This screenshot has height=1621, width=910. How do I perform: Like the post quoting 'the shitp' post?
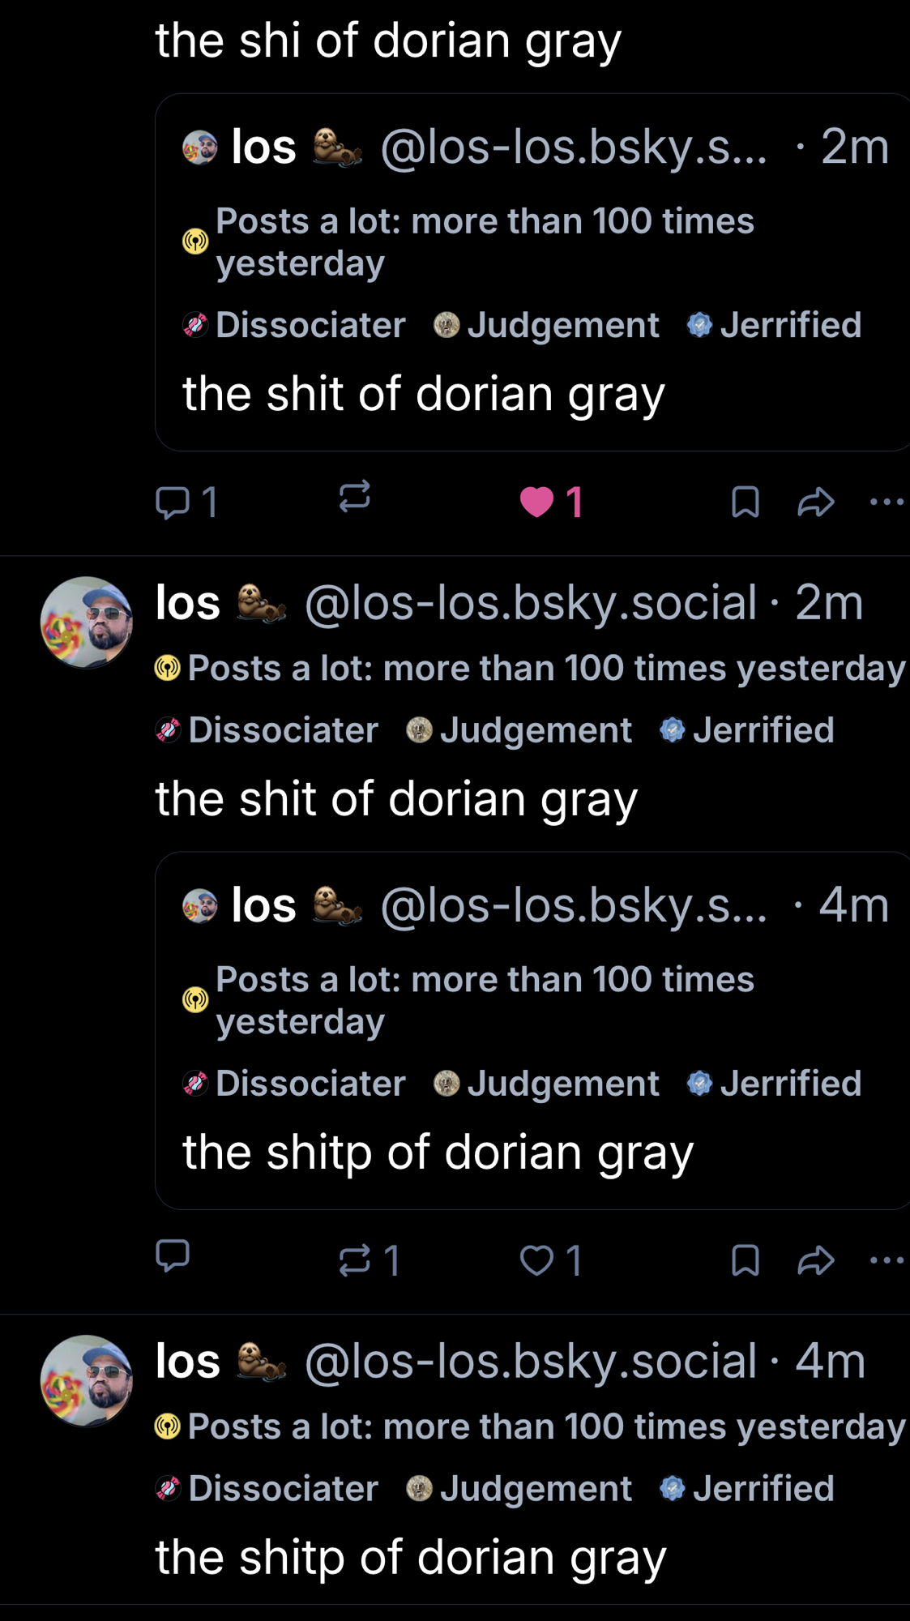536,1261
